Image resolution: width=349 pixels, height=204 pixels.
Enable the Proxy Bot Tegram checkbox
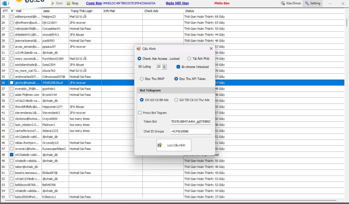pyautogui.click(x=140, y=113)
